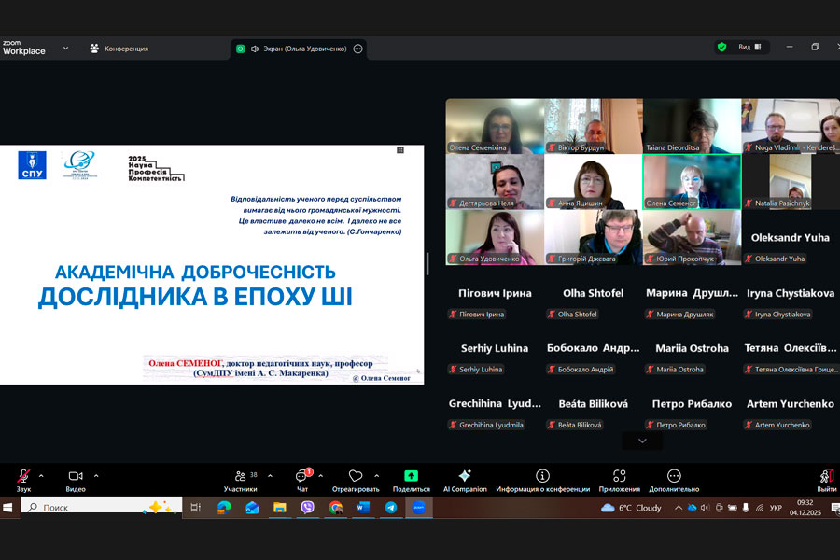840x560 pixels.
Task: Click grid icon on shared slide corner
Action: click(x=400, y=150)
